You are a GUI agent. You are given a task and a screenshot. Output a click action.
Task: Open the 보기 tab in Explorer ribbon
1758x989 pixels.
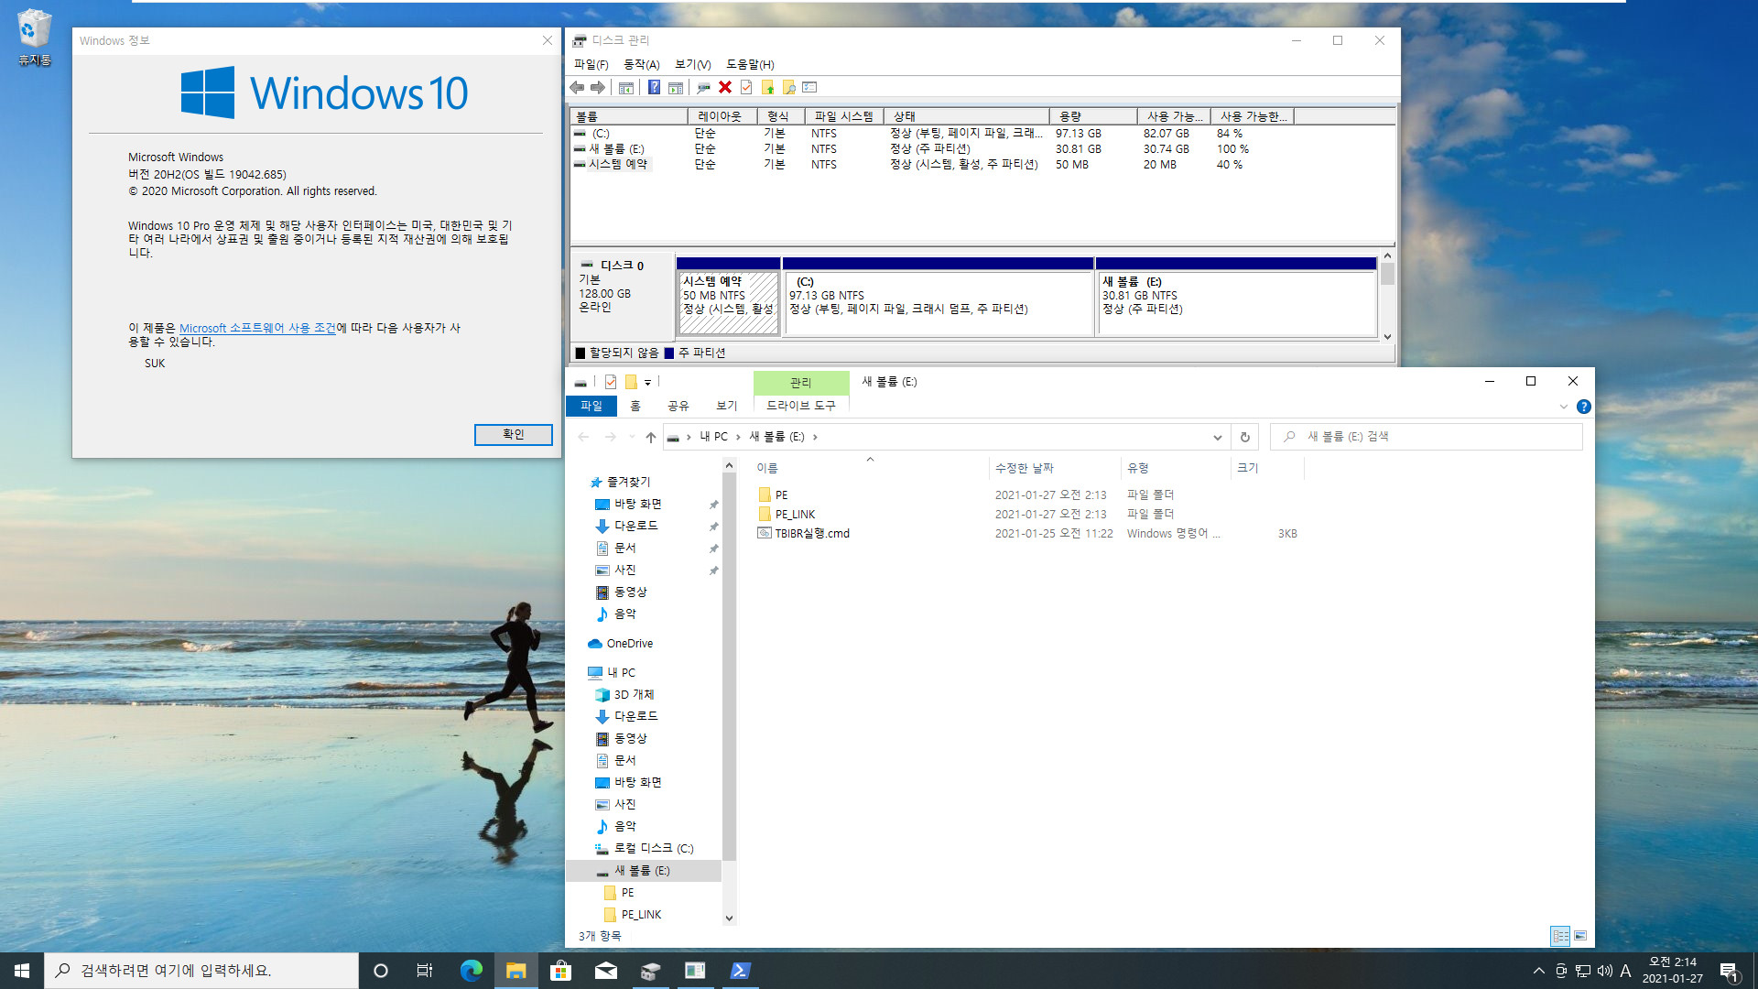726,406
